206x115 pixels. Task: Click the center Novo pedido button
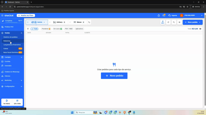tap(114, 76)
